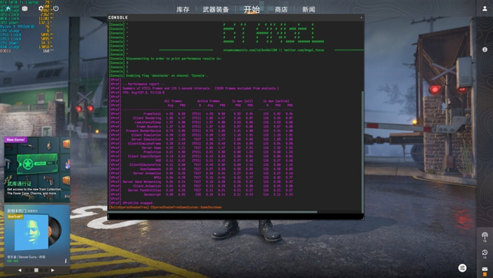Switch to the 武器装备 loadout tab

tap(215, 10)
